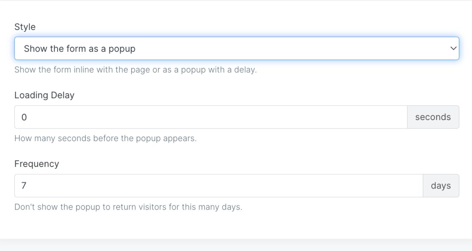This screenshot has width=472, height=251.
Task: Click the Style field label
Action: (25, 27)
